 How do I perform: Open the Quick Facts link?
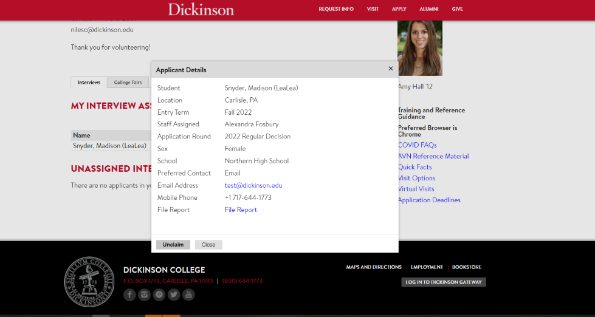coord(414,167)
